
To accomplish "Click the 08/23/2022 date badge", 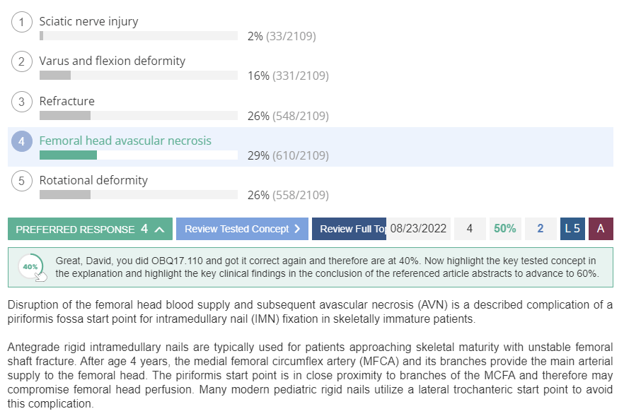I will (x=418, y=229).
